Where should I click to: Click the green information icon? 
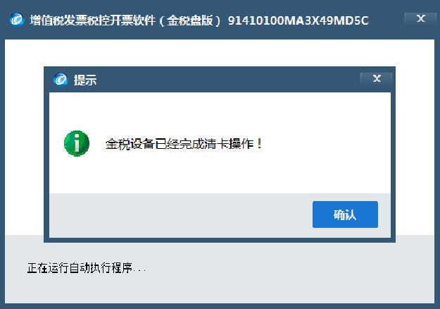coord(77,143)
